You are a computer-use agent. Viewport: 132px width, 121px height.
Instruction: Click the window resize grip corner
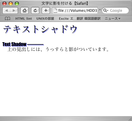(x=131, y=119)
